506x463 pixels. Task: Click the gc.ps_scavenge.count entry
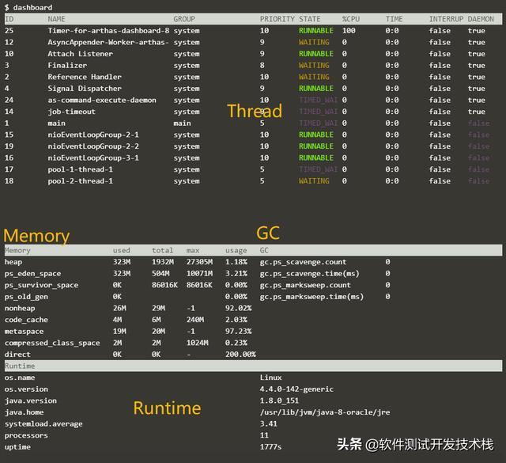point(303,262)
